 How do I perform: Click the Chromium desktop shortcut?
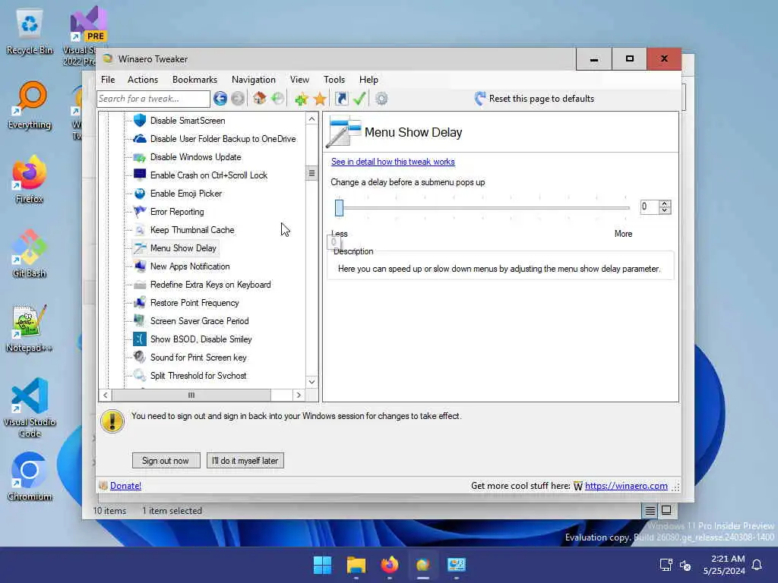point(30,476)
